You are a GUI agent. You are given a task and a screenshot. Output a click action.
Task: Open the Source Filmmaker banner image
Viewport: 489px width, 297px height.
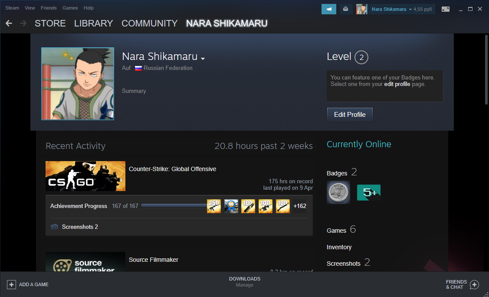click(85, 262)
